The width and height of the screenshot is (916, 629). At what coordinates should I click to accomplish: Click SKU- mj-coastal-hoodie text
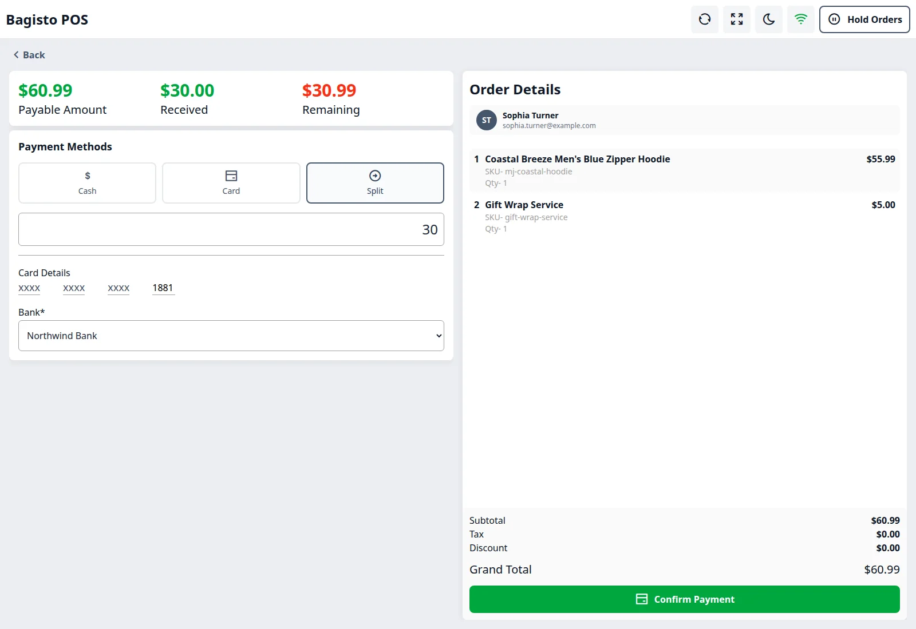(528, 172)
